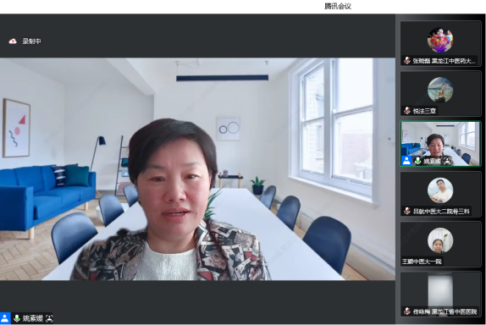Select the mountain lake avatar participant
The image size is (486, 325).
click(x=440, y=90)
